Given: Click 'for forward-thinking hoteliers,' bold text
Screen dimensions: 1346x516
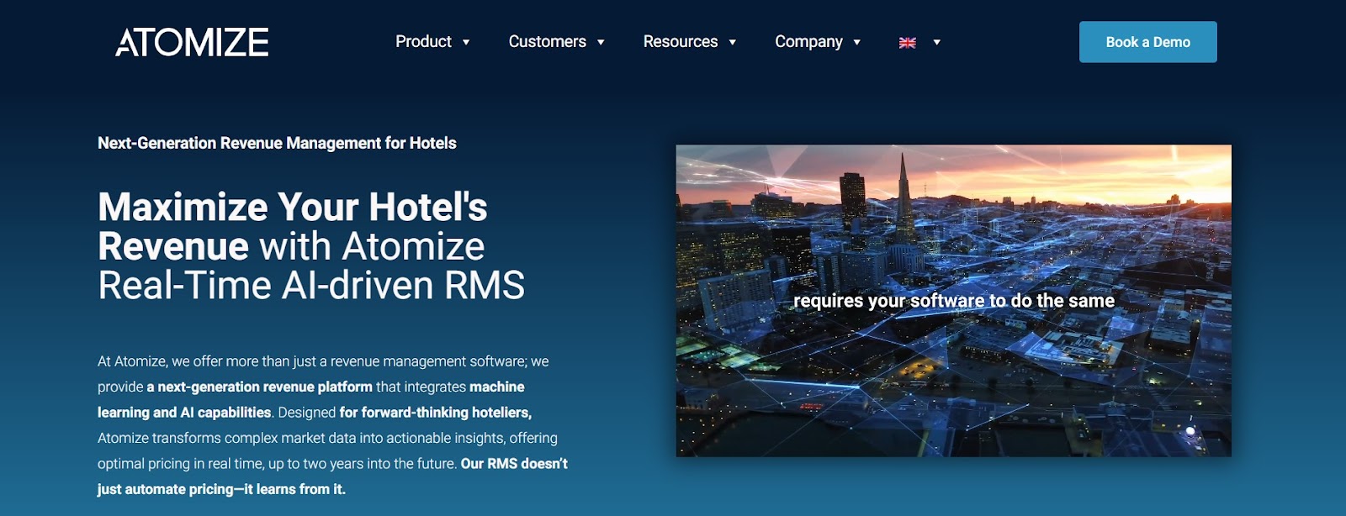Looking at the screenshot, I should 436,413.
